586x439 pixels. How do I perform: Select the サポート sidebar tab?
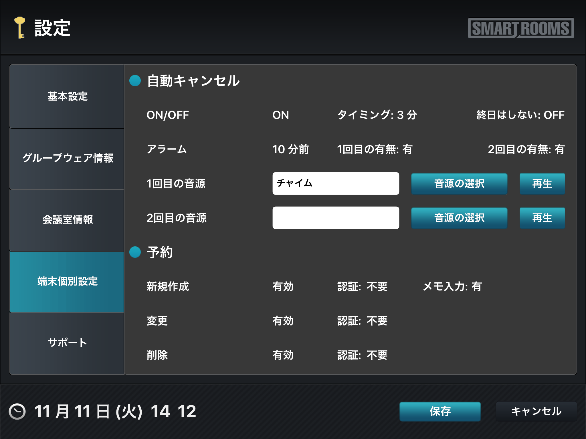[x=67, y=343]
